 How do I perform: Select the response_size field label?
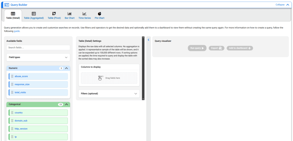[x=22, y=84]
